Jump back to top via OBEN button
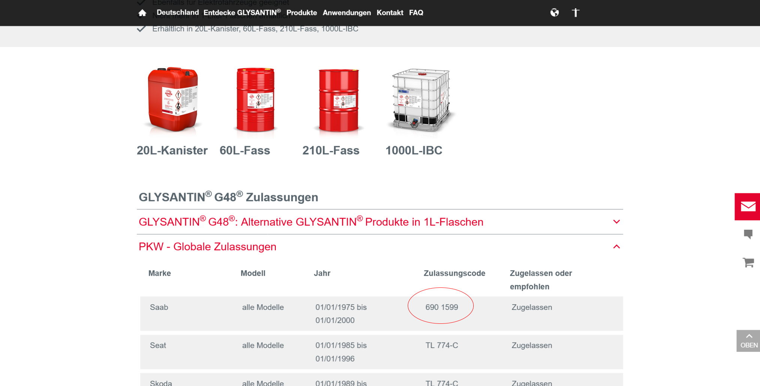Viewport: 760px width, 386px height. (748, 341)
